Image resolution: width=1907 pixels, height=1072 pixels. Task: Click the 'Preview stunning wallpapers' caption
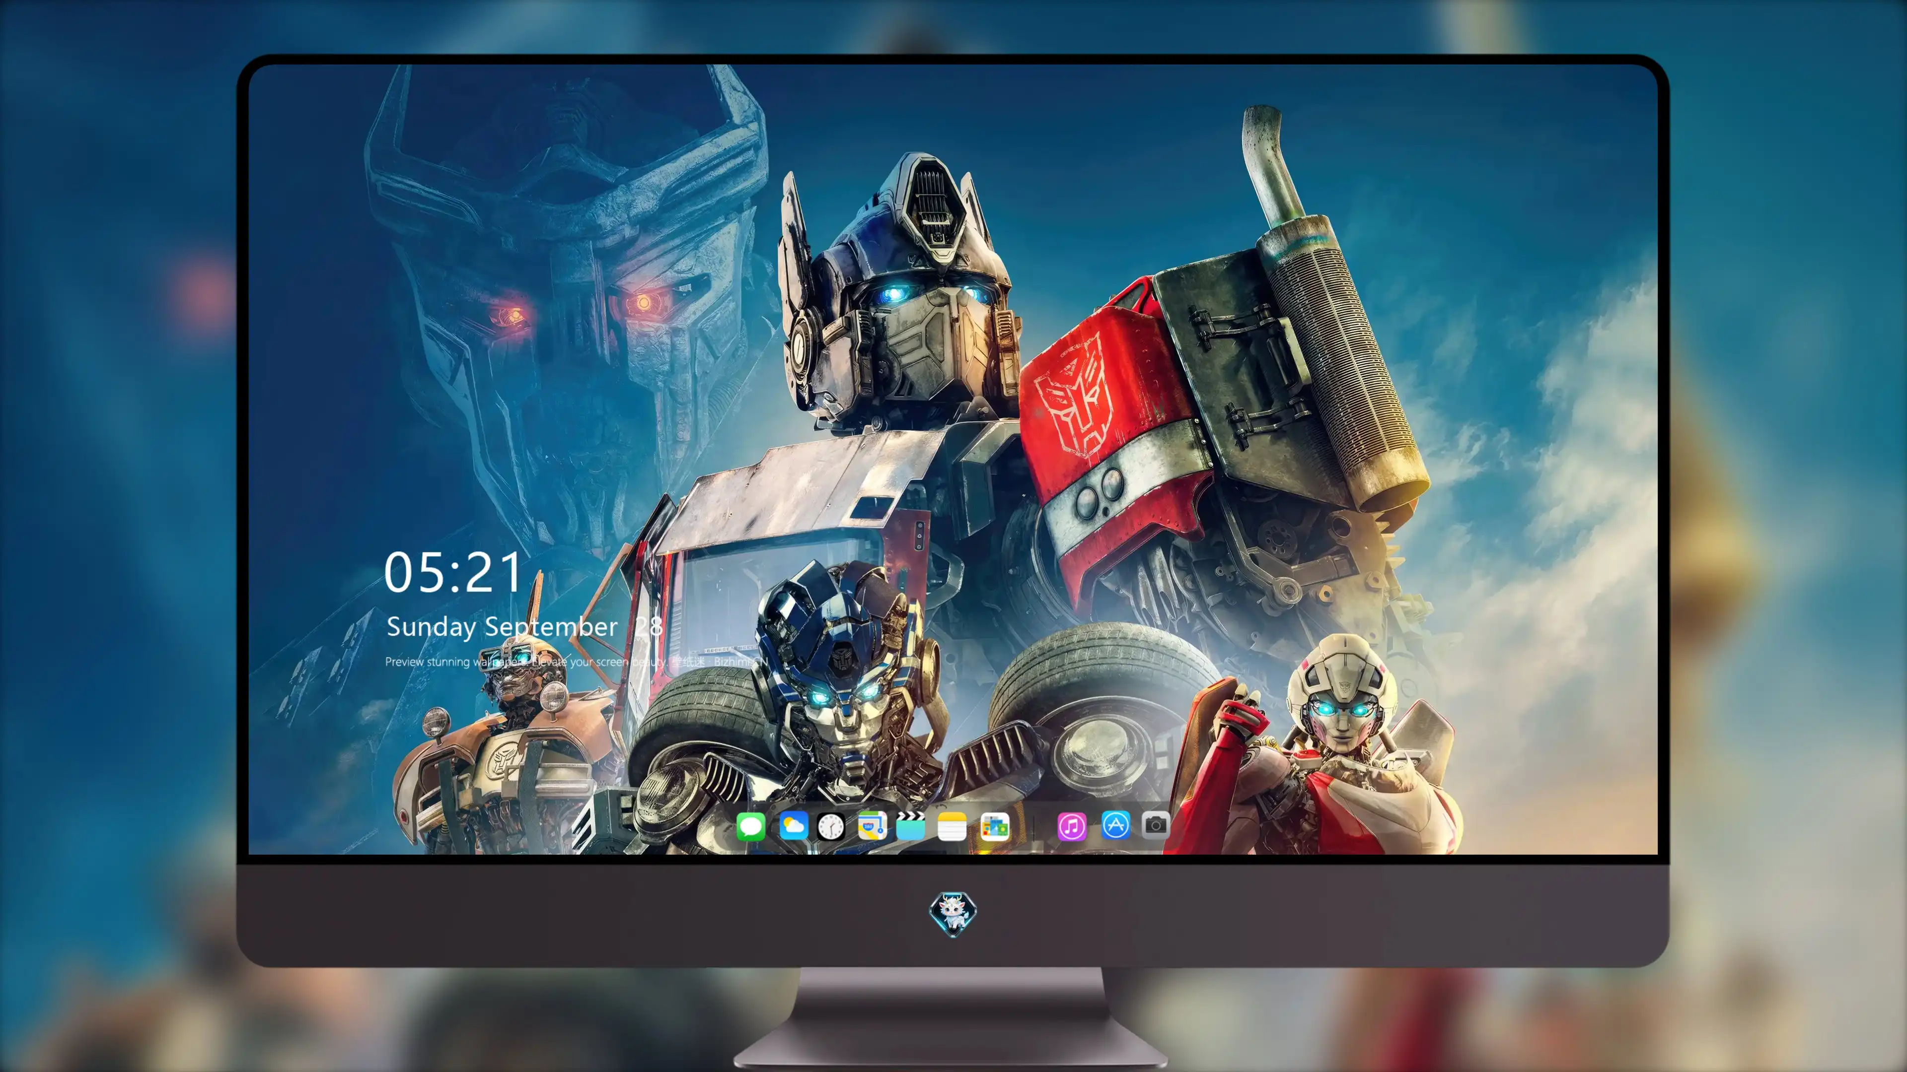[x=576, y=662]
